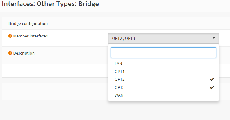The width and height of the screenshot is (230, 120).
Task: Deselect the OPT2 entry in the list
Action: click(120, 79)
